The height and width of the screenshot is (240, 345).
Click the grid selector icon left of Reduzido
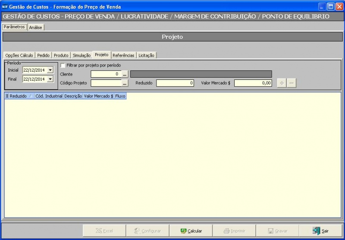(x=6, y=96)
